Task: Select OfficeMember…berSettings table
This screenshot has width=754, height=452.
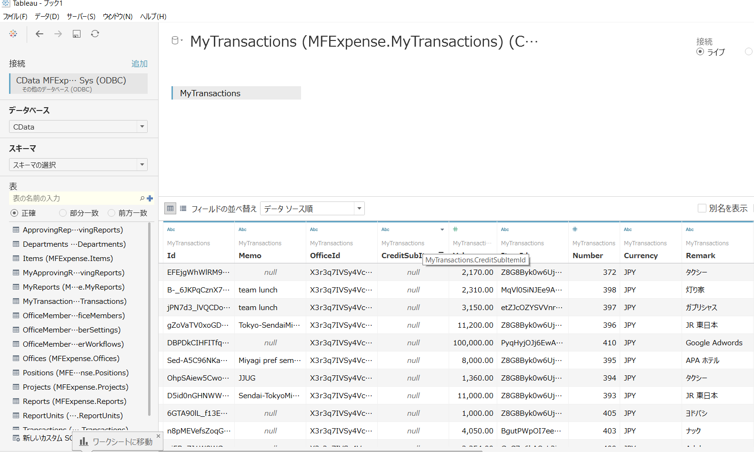Action: click(71, 330)
